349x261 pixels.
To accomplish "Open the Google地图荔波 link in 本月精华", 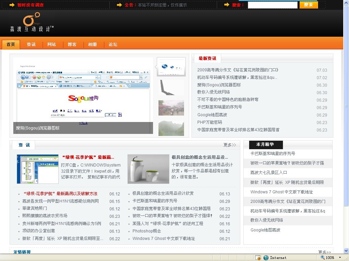I will click(x=265, y=230).
